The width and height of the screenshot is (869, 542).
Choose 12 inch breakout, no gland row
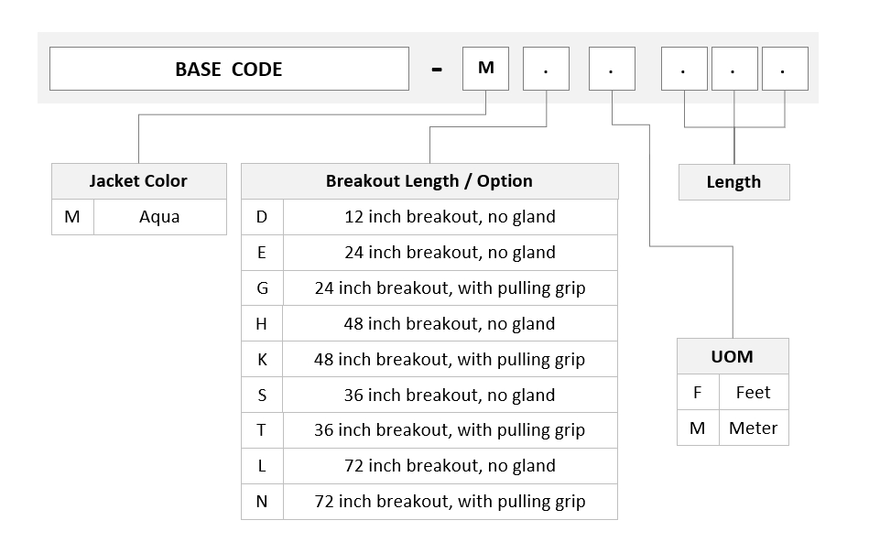429,217
